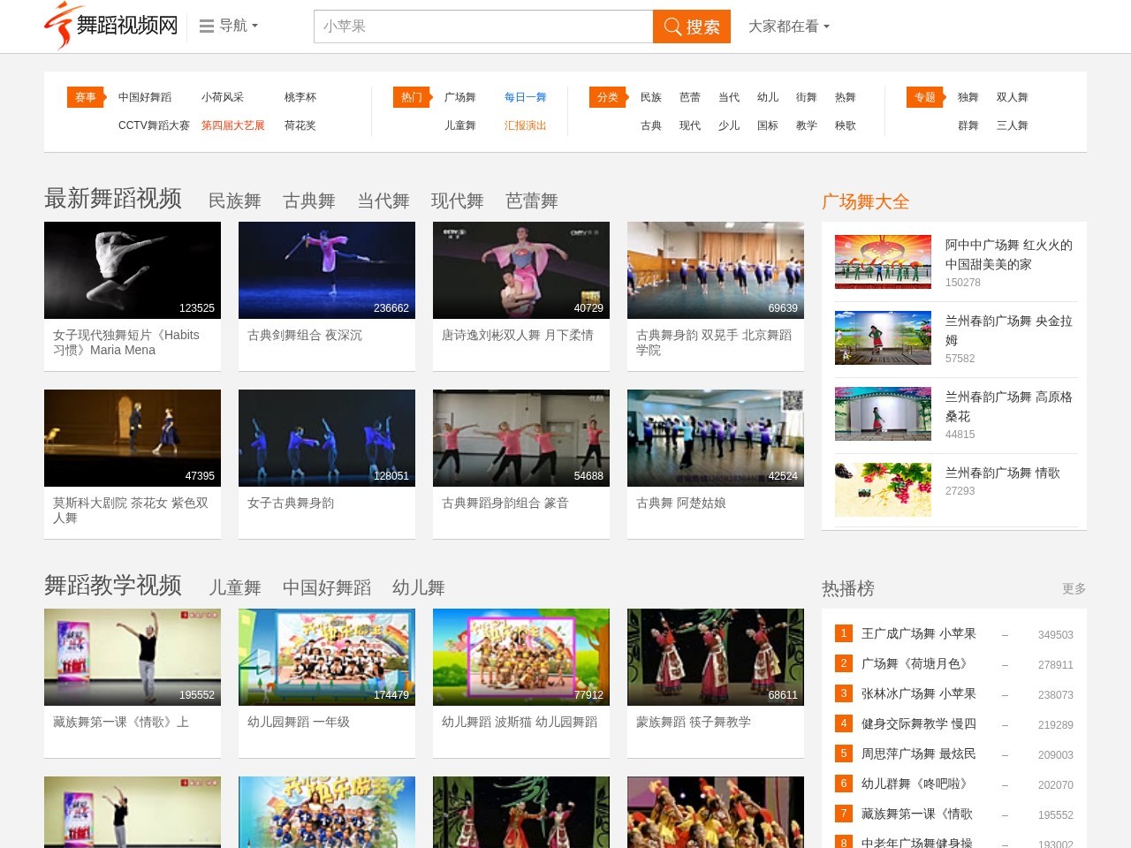Click the orange 搜索 search button
Image resolution: width=1131 pixels, height=848 pixels.
692,26
